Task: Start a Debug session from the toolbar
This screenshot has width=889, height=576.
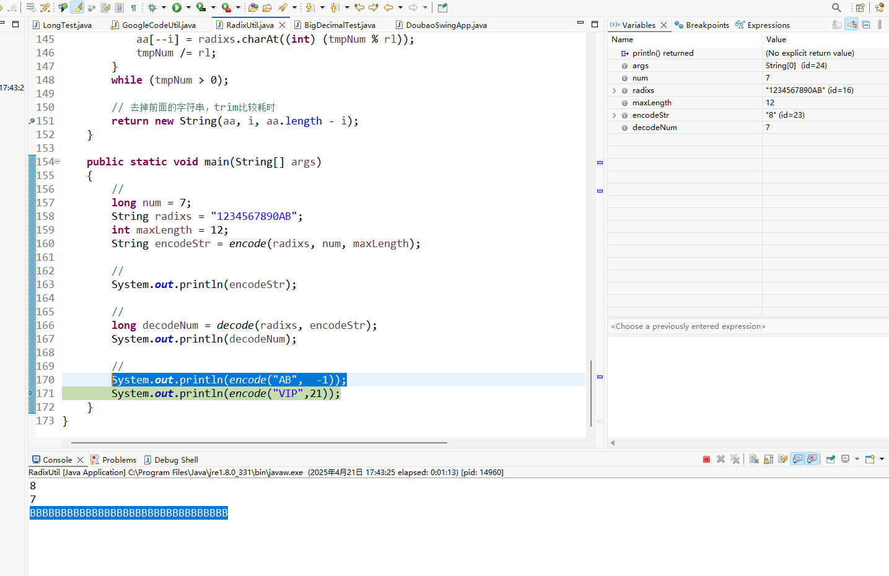Action: click(152, 7)
